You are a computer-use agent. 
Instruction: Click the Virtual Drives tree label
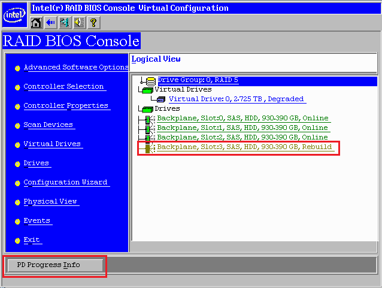tap(183, 89)
